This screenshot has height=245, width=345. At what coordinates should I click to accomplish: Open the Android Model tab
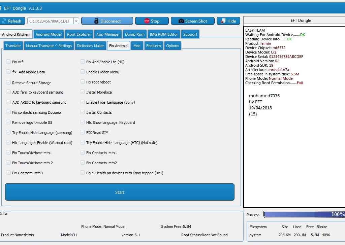pos(49,34)
